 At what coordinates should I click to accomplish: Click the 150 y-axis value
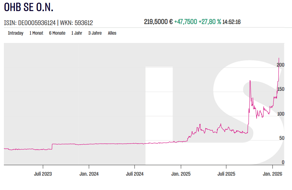point(281,89)
